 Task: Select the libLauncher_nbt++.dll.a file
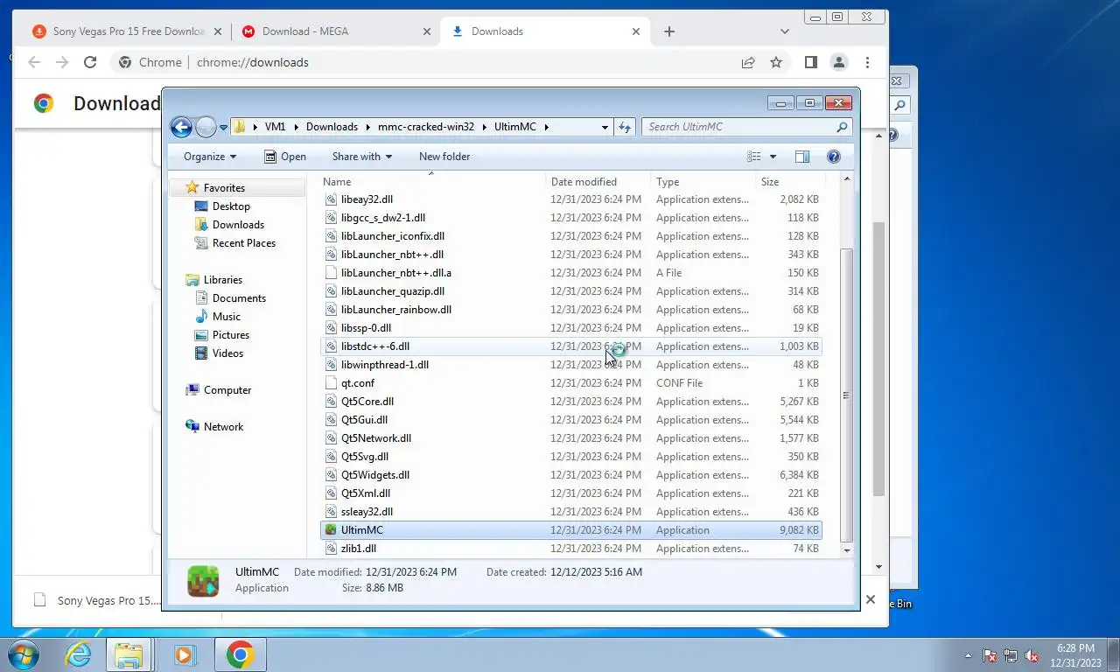[x=570, y=273]
